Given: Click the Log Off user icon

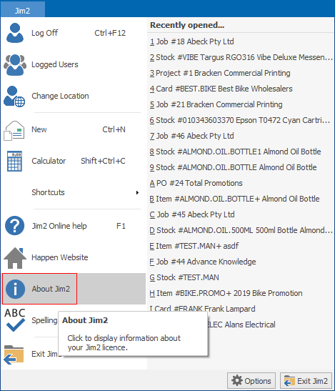Looking at the screenshot, I should point(15,33).
